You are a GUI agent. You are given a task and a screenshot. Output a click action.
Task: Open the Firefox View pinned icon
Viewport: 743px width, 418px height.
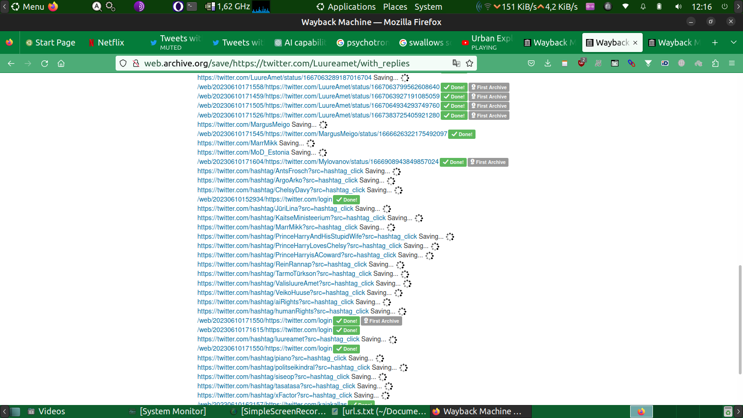(x=9, y=43)
